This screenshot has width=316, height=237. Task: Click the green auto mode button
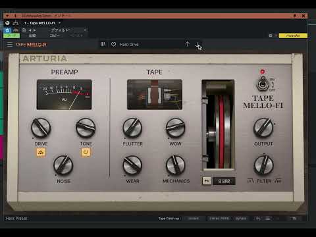coord(11,36)
